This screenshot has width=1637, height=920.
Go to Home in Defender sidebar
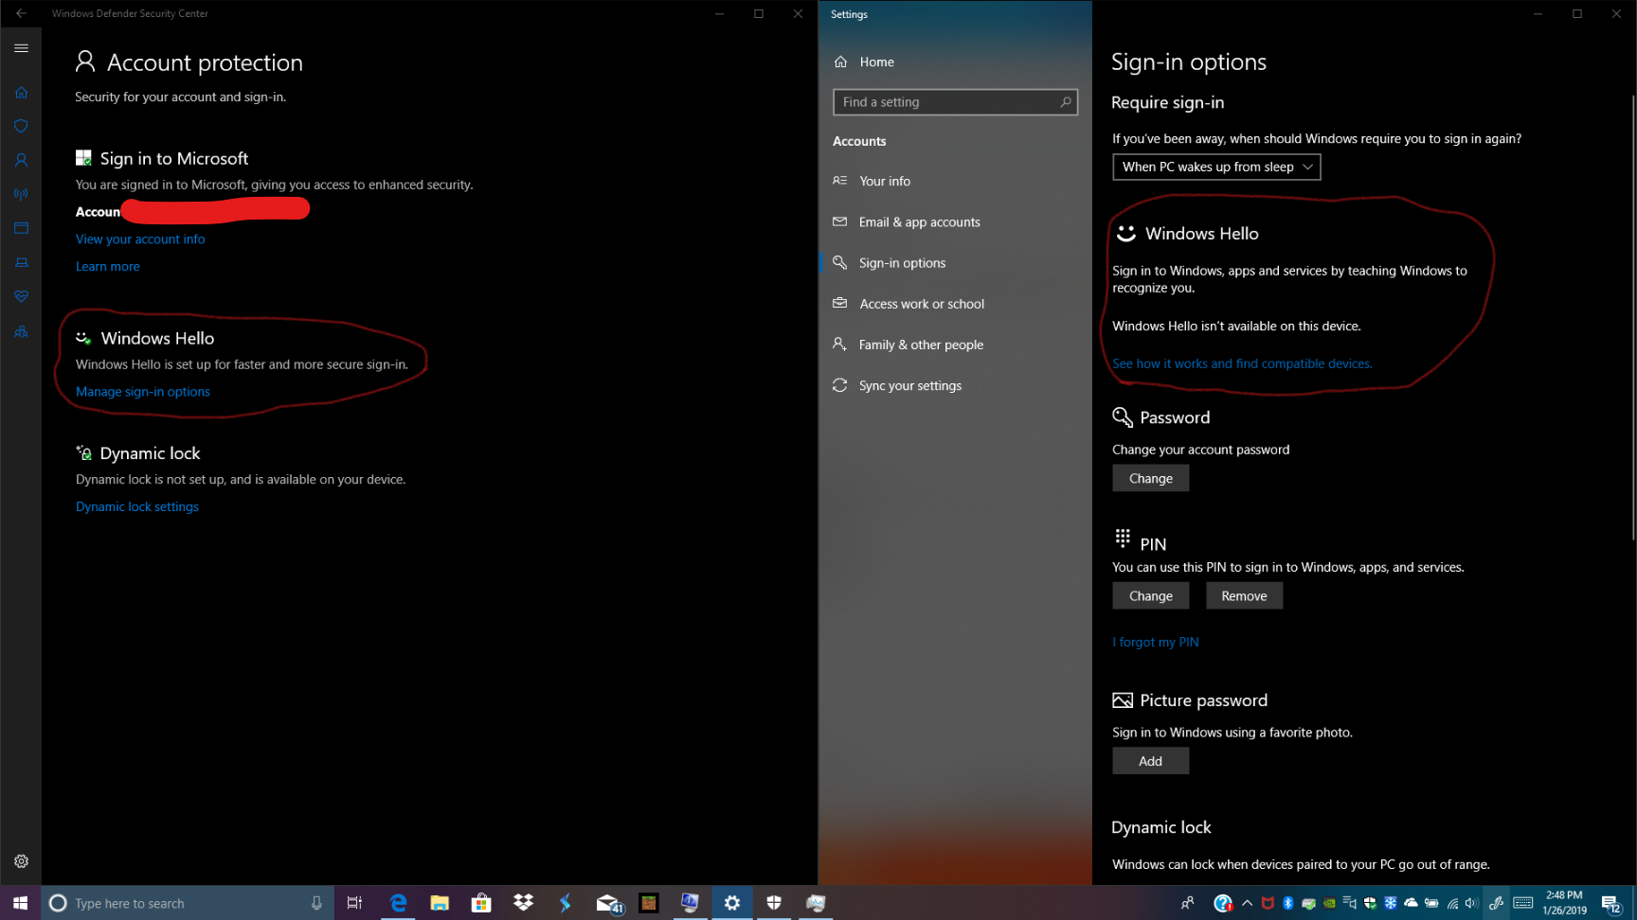coord(21,93)
